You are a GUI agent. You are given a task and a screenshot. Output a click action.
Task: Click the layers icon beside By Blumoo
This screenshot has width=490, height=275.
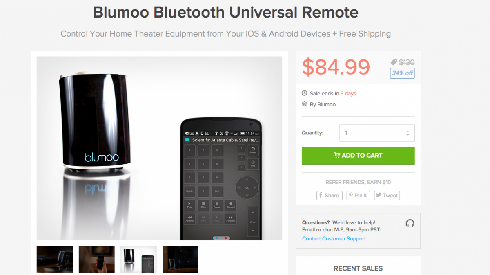point(304,104)
